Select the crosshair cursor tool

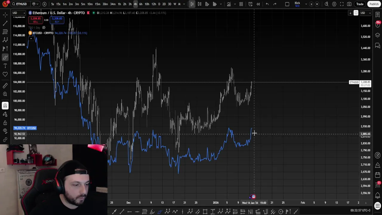coord(5,15)
